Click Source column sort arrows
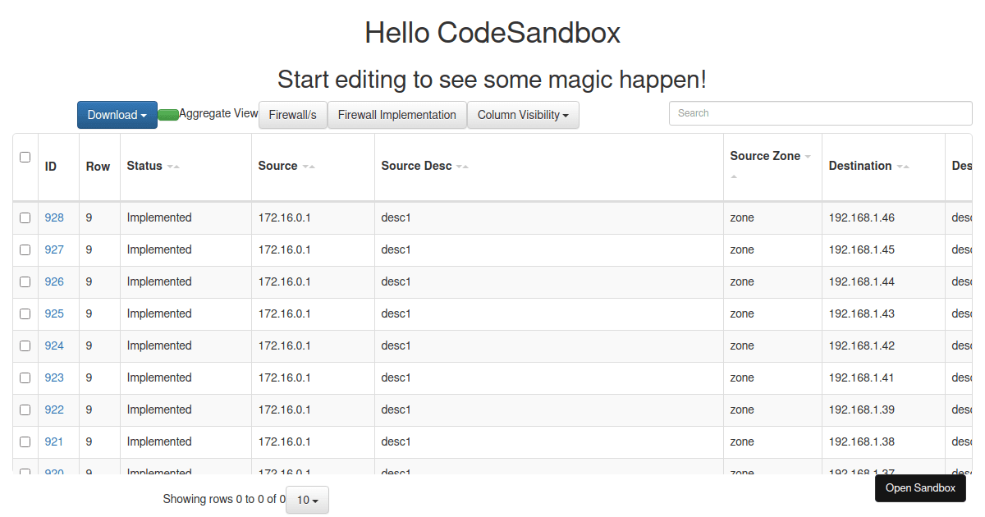Viewport: 985px width, 517px height. coord(309,167)
